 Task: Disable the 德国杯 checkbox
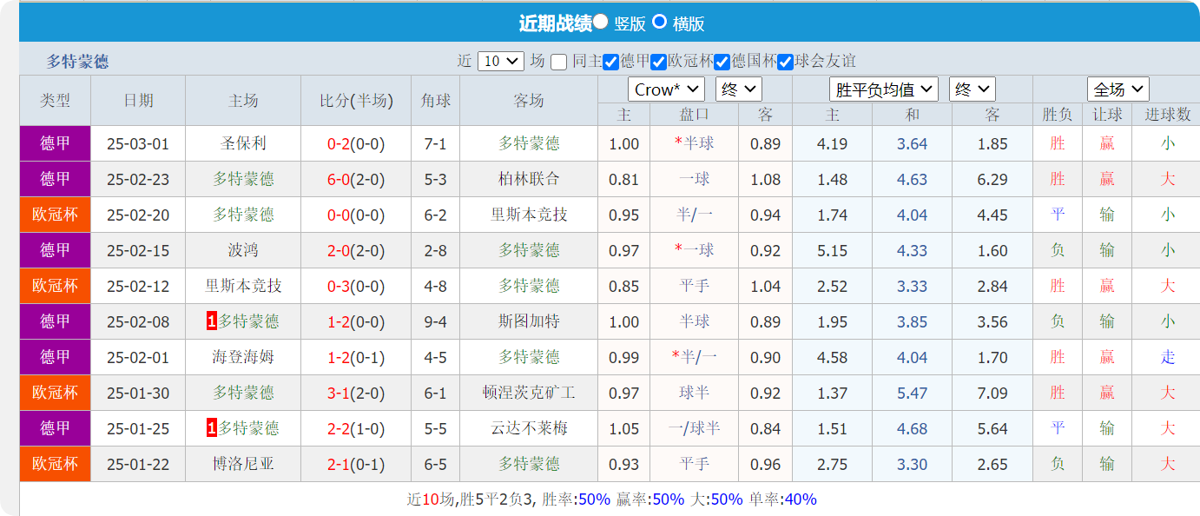point(720,61)
